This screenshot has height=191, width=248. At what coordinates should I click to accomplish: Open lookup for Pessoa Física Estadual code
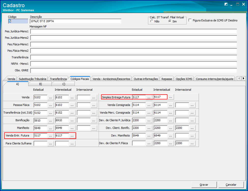(x=50, y=105)
